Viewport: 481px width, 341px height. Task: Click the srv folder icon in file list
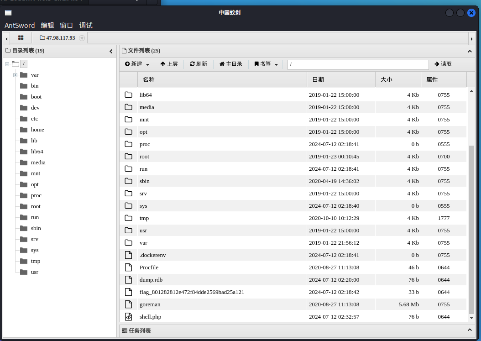coord(129,194)
